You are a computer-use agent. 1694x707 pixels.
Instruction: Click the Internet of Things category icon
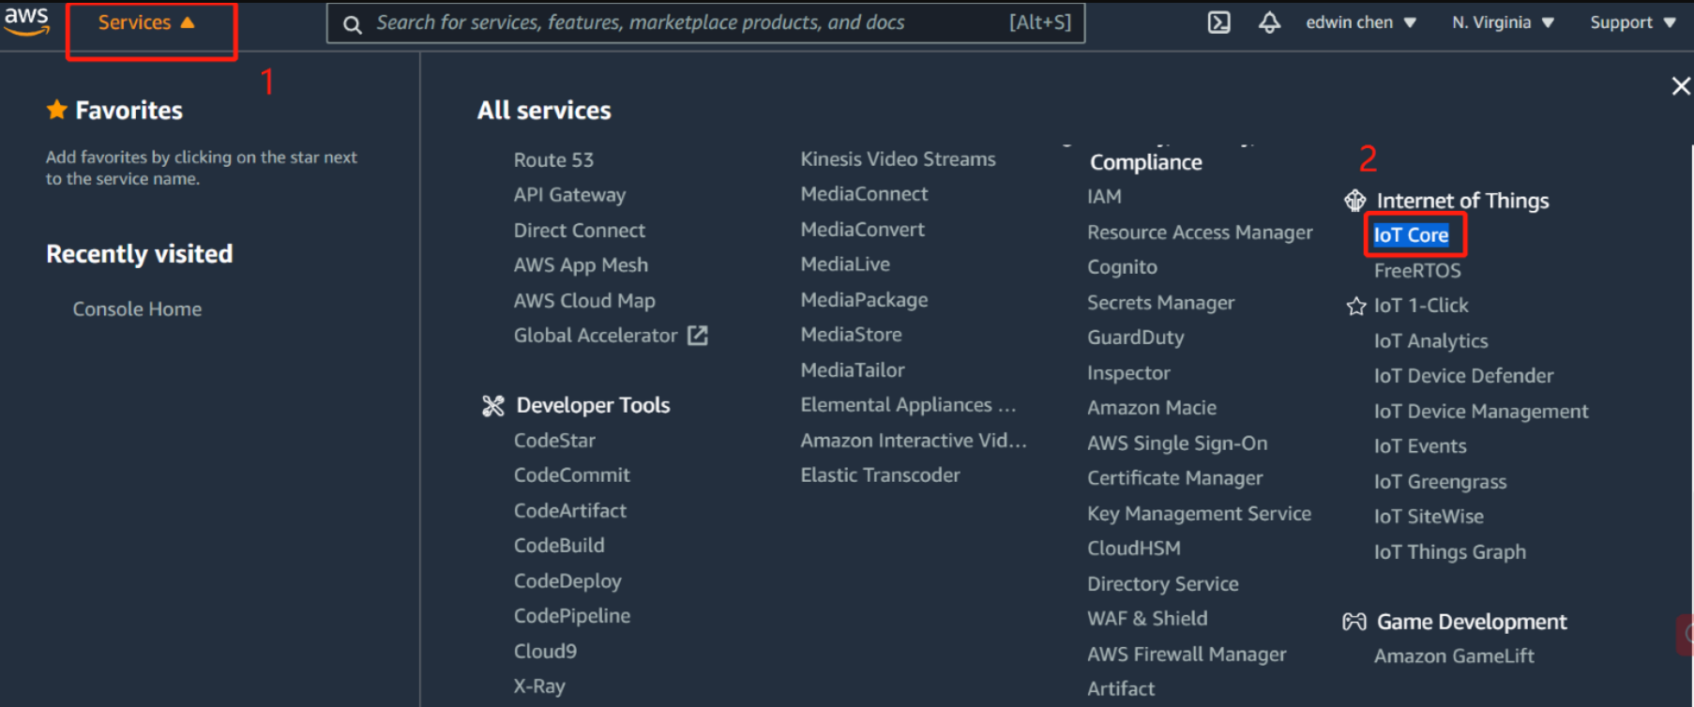[x=1355, y=201]
